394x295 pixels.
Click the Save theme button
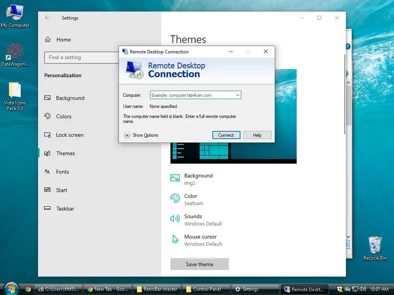[200, 264]
